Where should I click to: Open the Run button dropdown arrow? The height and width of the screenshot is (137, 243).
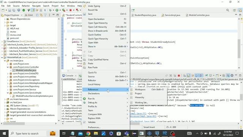(60, 10)
